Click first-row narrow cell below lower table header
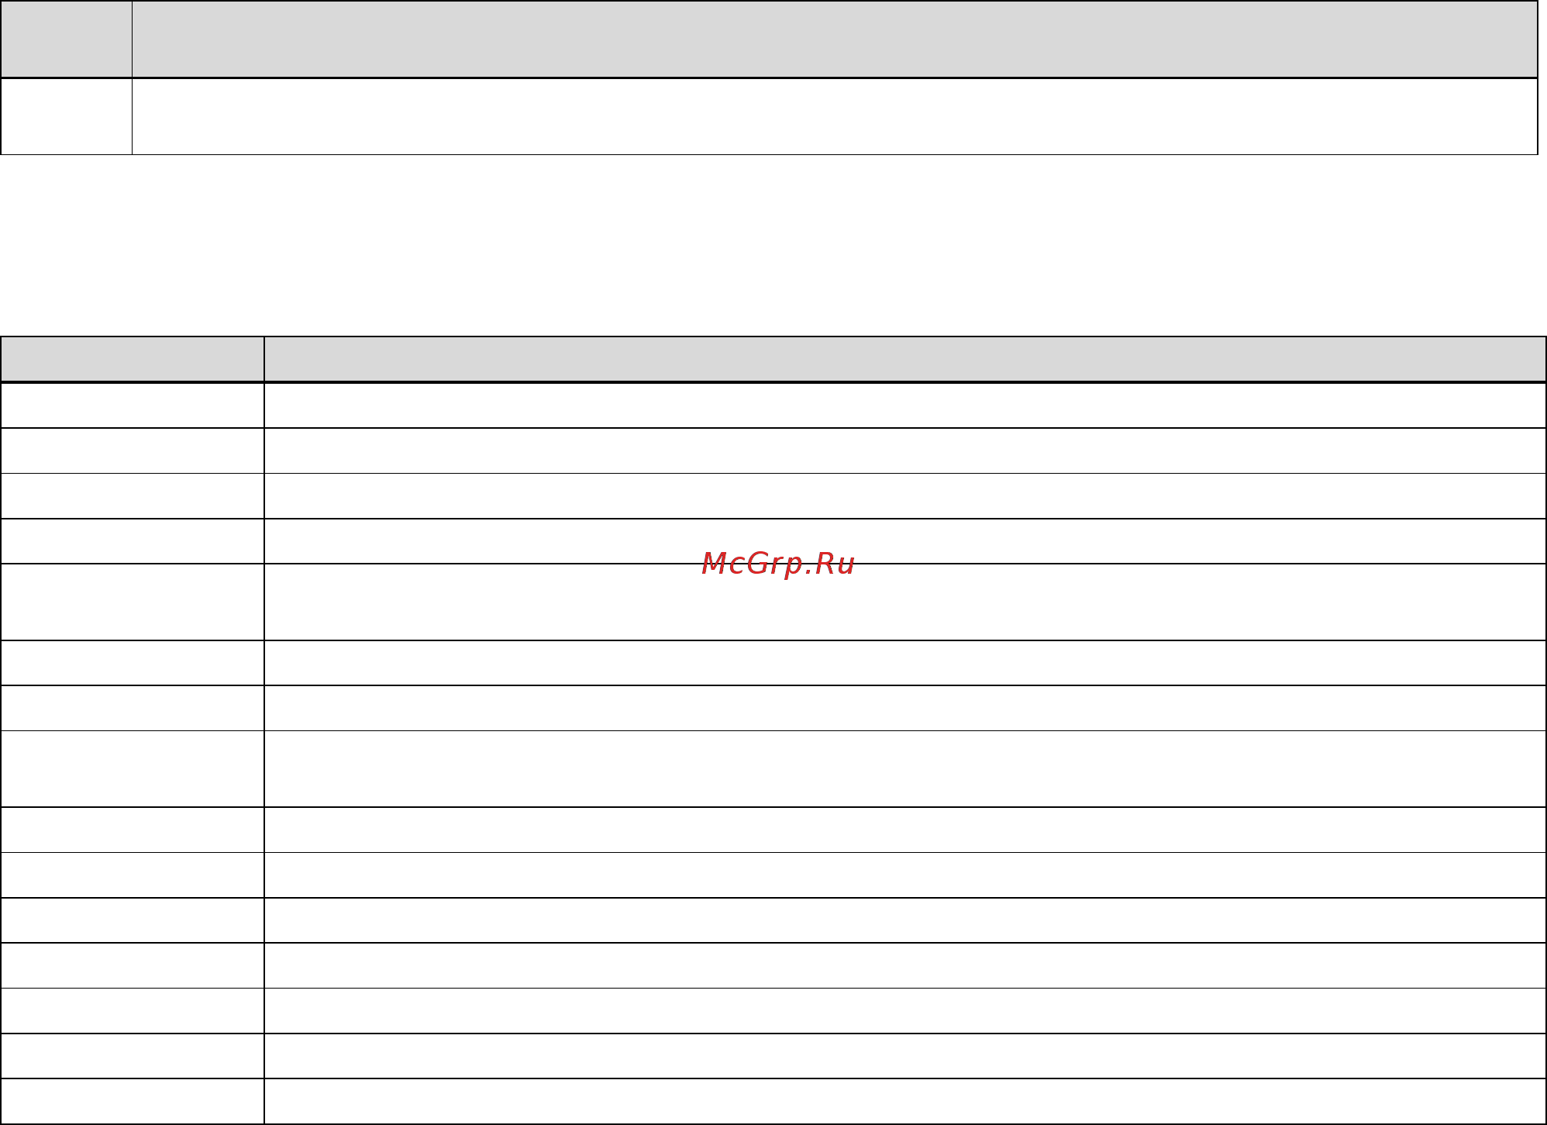Image resolution: width=1547 pixels, height=1125 pixels. tap(132, 405)
